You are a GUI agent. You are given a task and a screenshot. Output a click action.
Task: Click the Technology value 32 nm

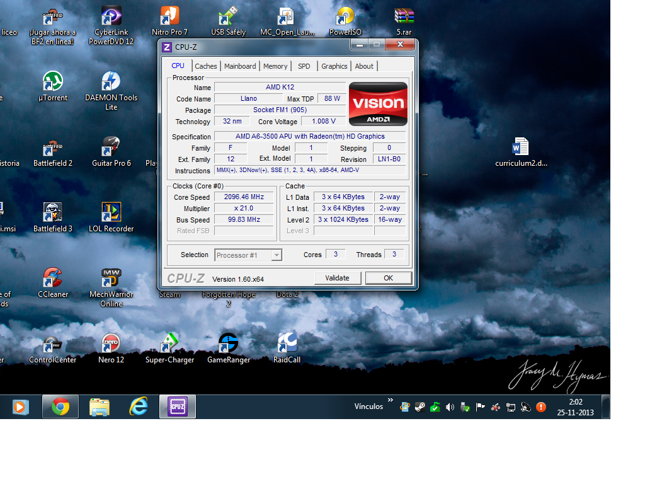click(x=232, y=121)
